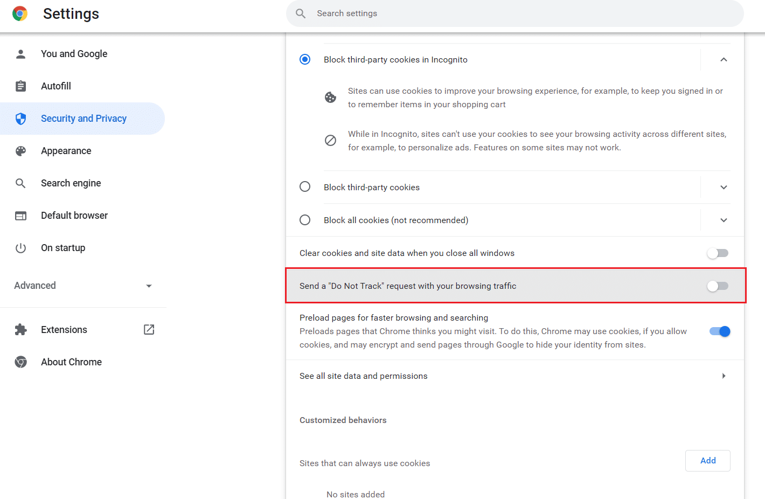Switch to Appearance settings
Screen dimensions: 765x499
click(x=66, y=151)
